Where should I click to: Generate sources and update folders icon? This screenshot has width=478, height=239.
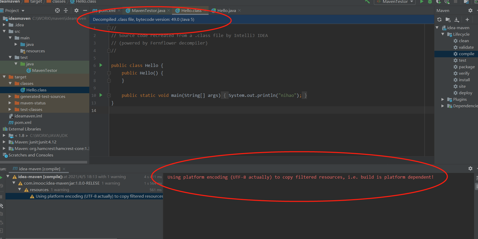tap(448, 20)
